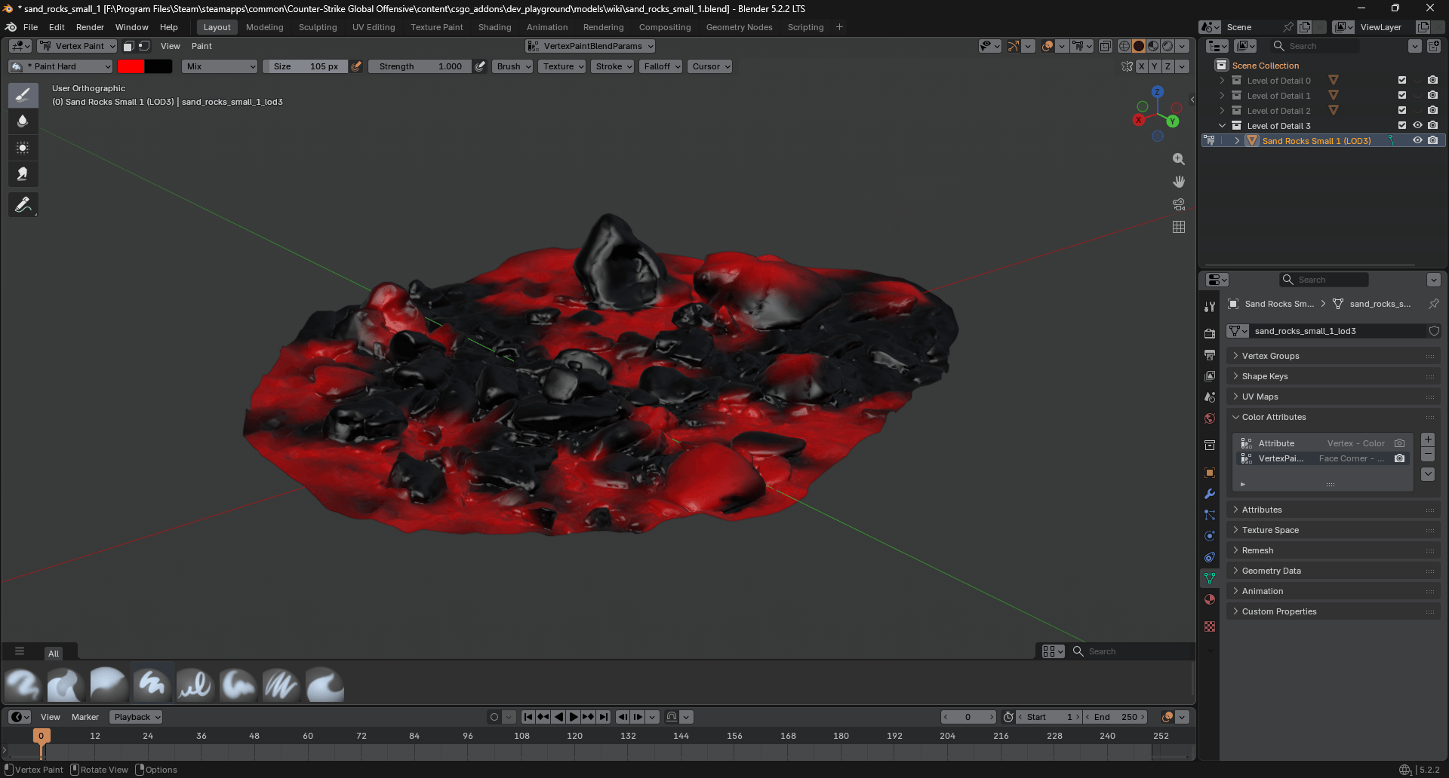Open the Physics properties tab
This screenshot has width=1449, height=778.
click(1210, 536)
